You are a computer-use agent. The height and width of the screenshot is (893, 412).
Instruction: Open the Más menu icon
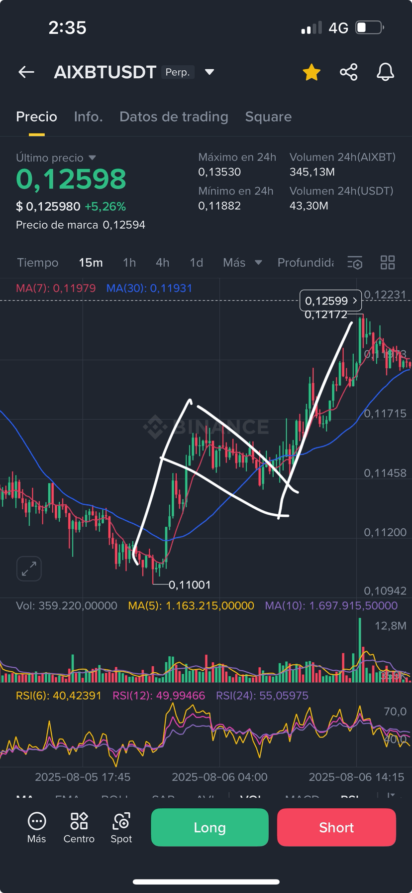36,827
